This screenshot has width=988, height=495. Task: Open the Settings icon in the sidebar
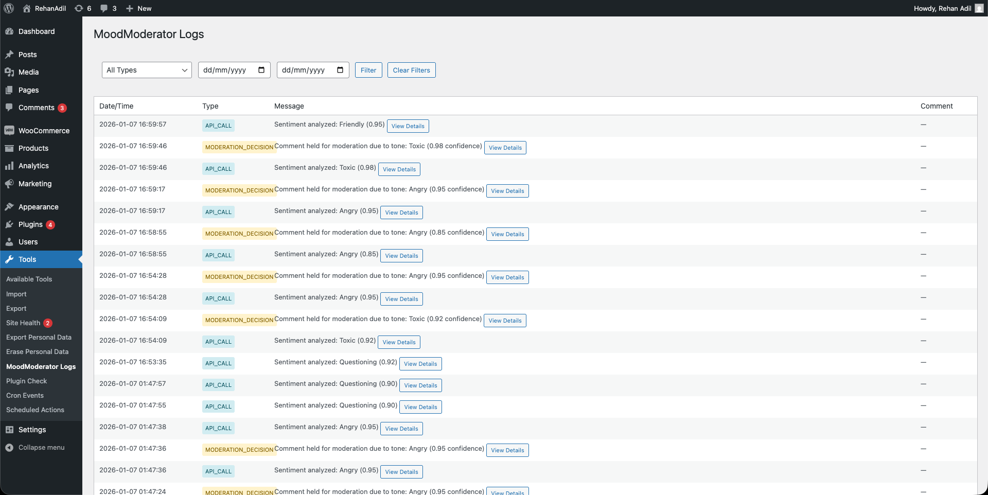pyautogui.click(x=10, y=430)
